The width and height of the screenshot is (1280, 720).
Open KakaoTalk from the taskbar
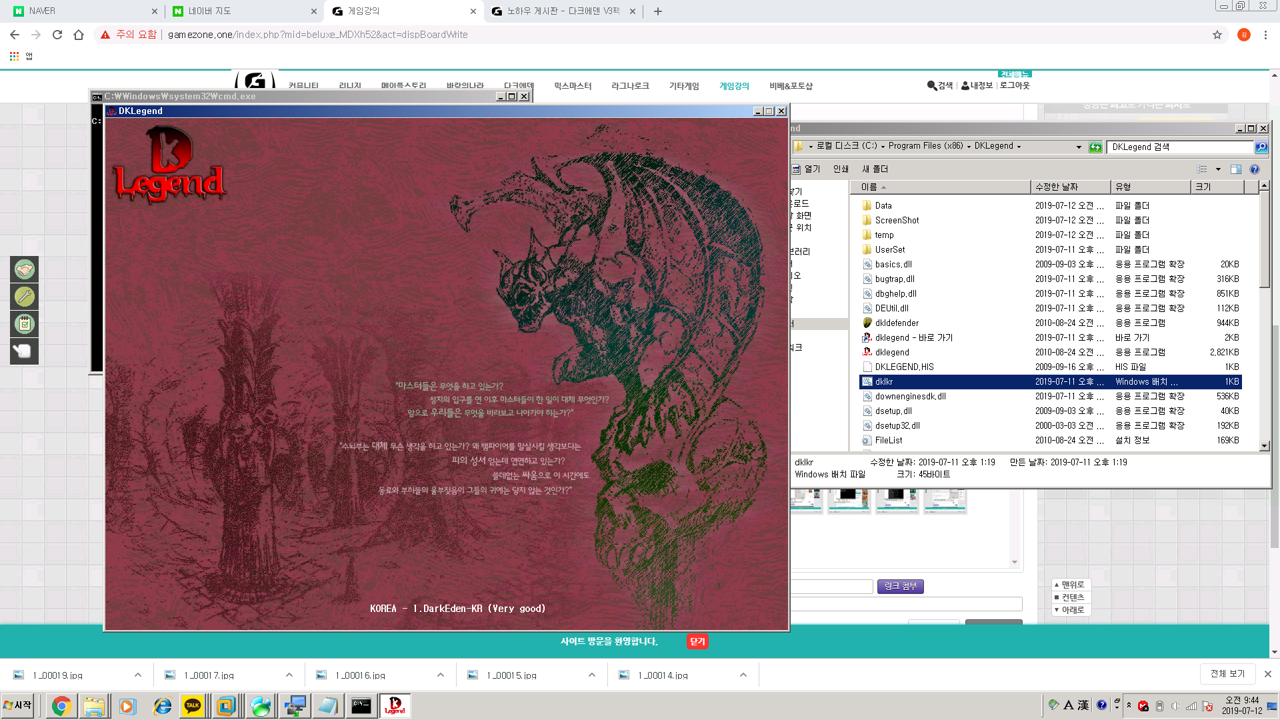click(193, 706)
